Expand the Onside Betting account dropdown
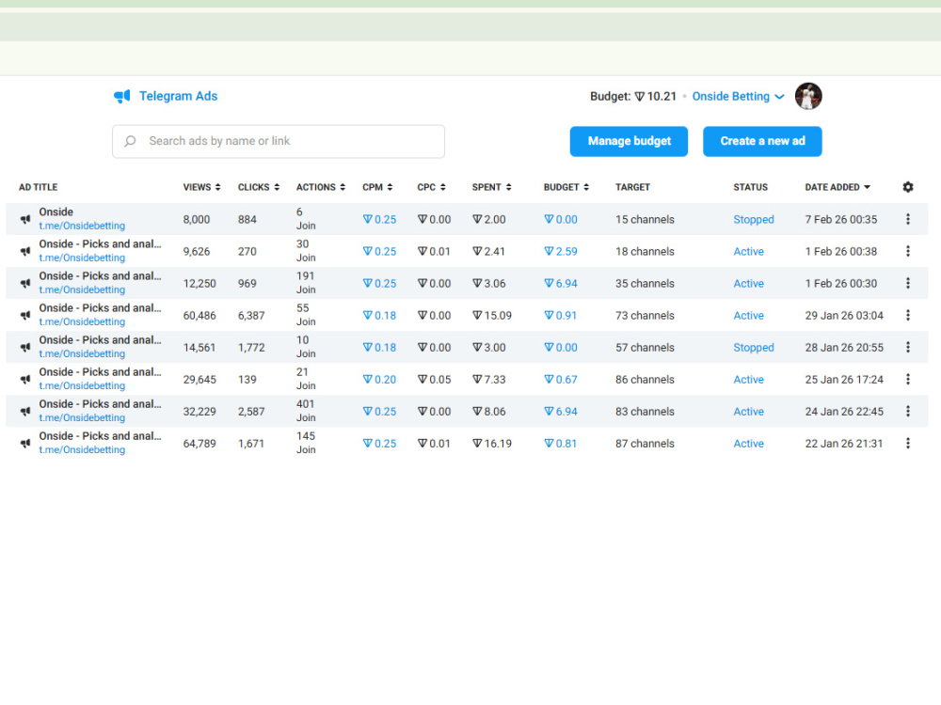The width and height of the screenshot is (941, 705). pyautogui.click(x=738, y=97)
